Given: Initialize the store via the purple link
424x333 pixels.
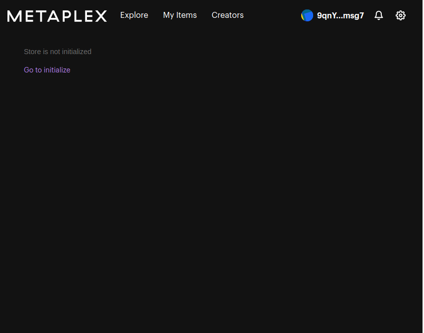Looking at the screenshot, I should [x=47, y=69].
